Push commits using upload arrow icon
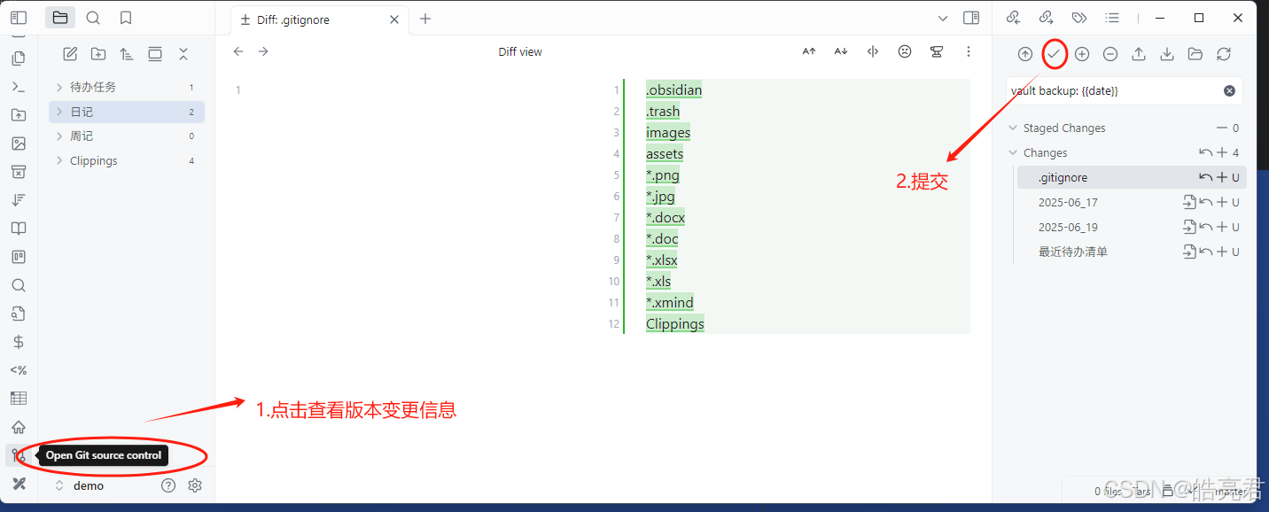Image resolution: width=1269 pixels, height=512 pixels. [x=1139, y=54]
